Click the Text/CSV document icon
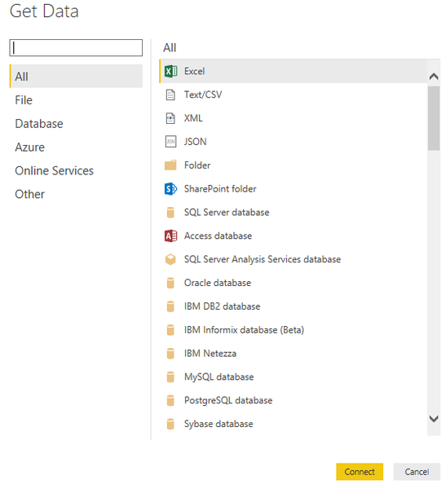 tap(170, 95)
